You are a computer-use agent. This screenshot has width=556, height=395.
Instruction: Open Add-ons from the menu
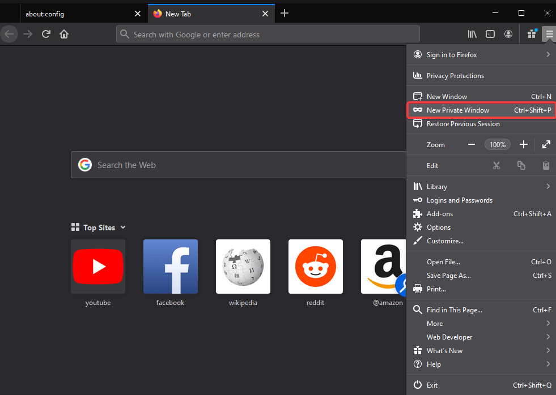pyautogui.click(x=481, y=214)
